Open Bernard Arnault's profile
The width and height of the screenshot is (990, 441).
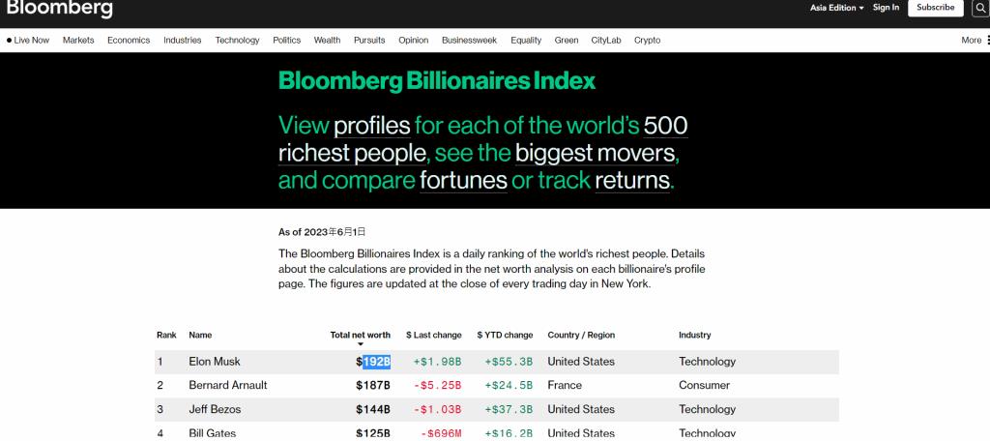coord(227,385)
